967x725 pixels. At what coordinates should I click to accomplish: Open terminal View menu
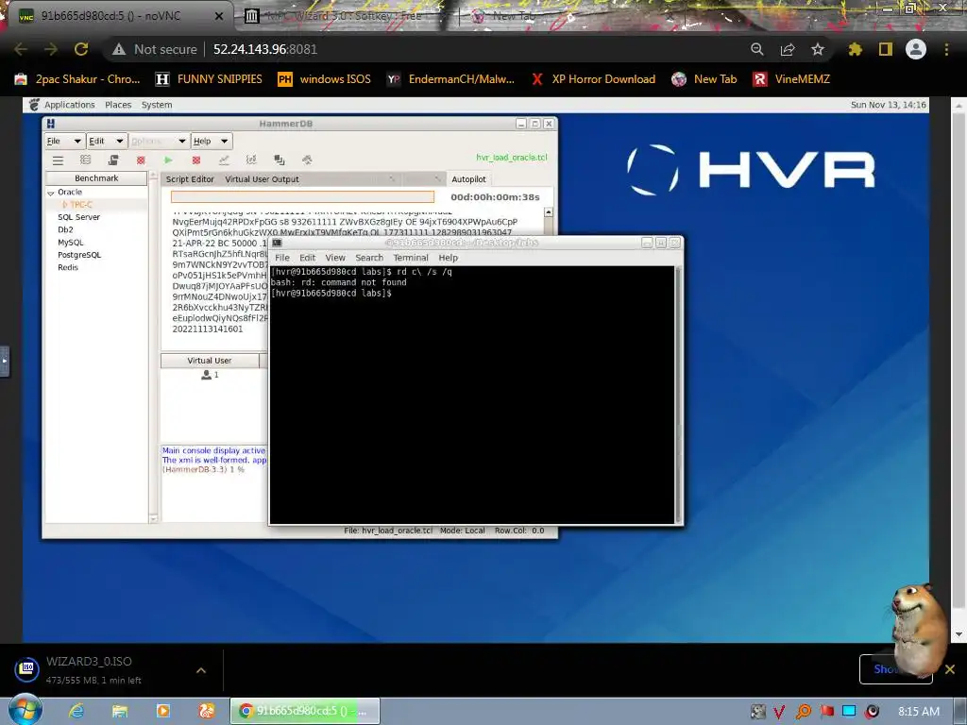[x=335, y=258]
